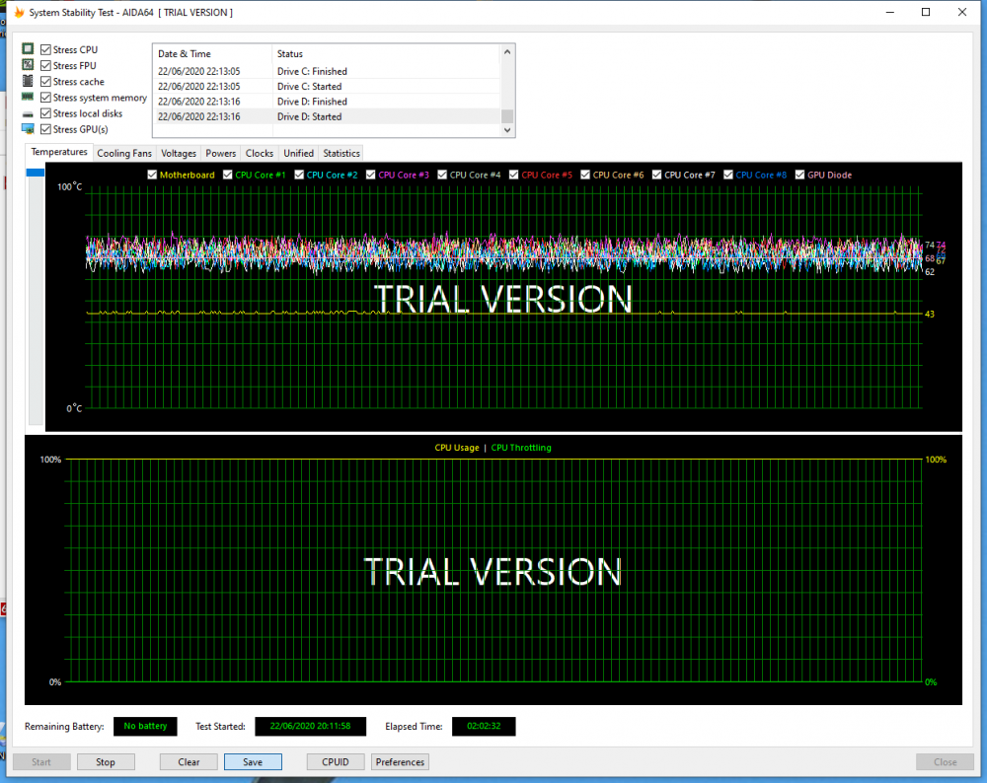Click the Stress cache memory chip icon
The image size is (987, 783).
27,80
